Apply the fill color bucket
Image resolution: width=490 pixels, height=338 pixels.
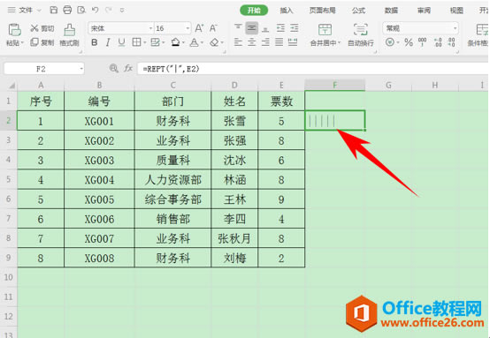click(x=176, y=42)
